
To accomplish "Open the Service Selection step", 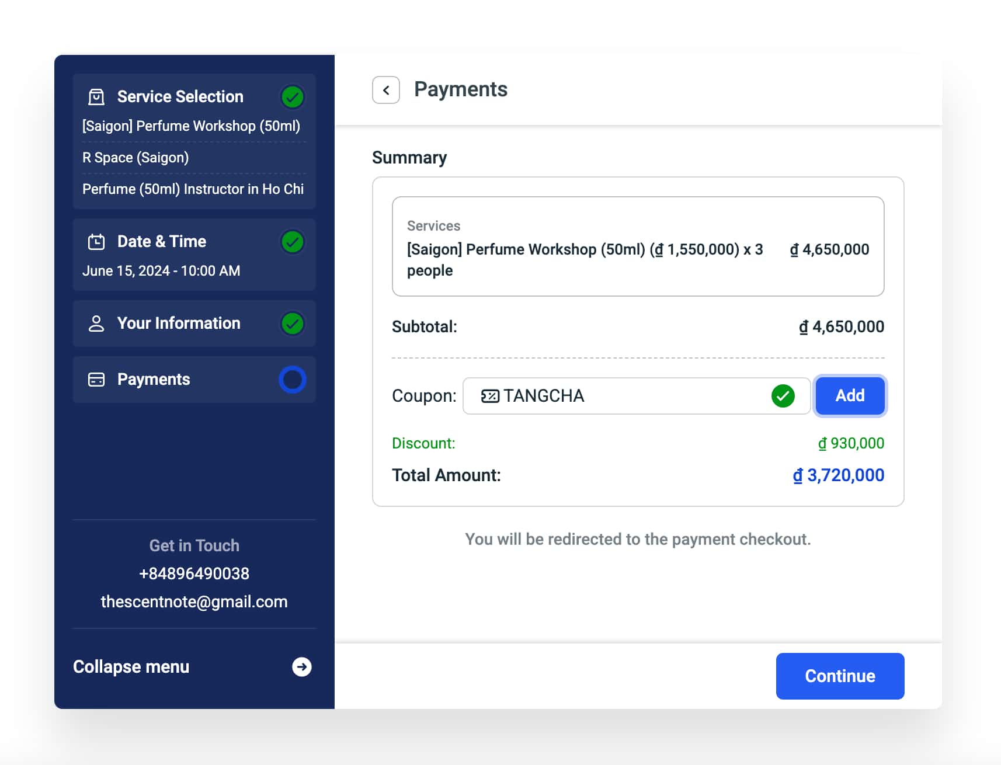I will coord(180,97).
